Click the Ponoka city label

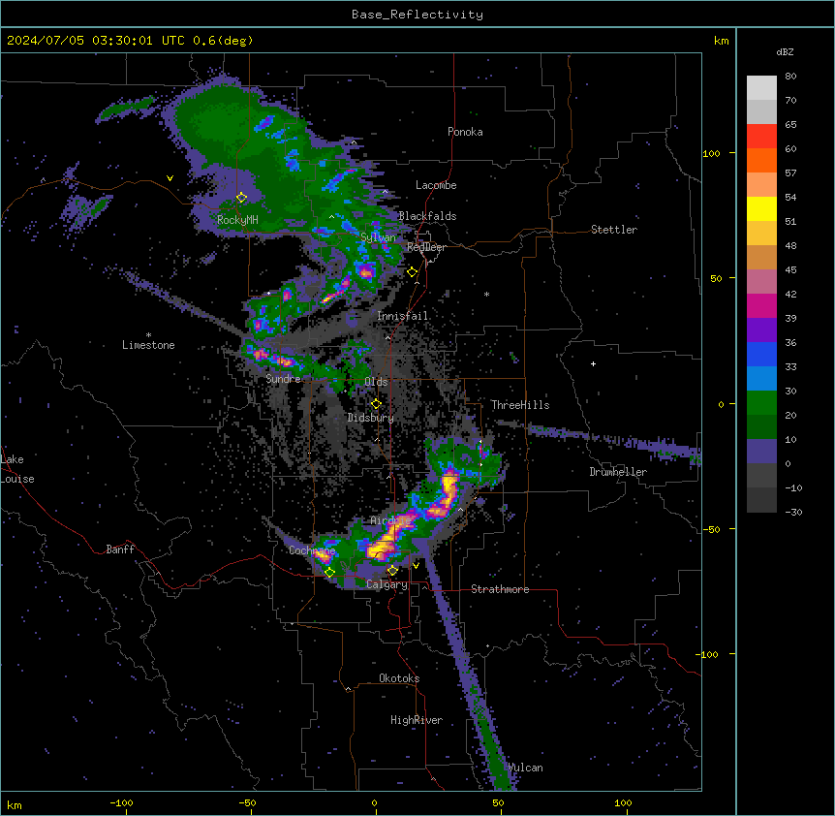coord(465,132)
